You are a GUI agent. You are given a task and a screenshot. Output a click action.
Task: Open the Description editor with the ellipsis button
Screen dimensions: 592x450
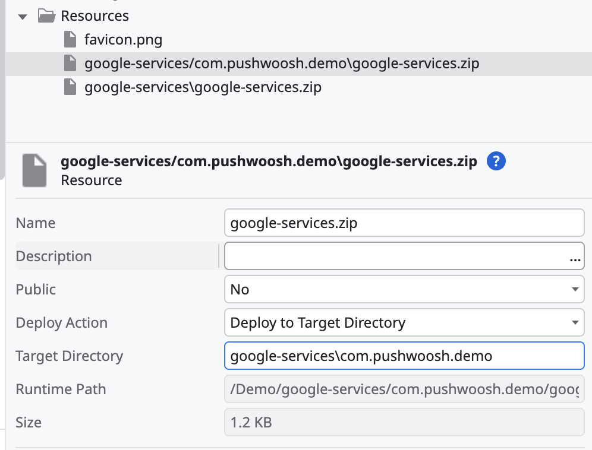point(575,257)
